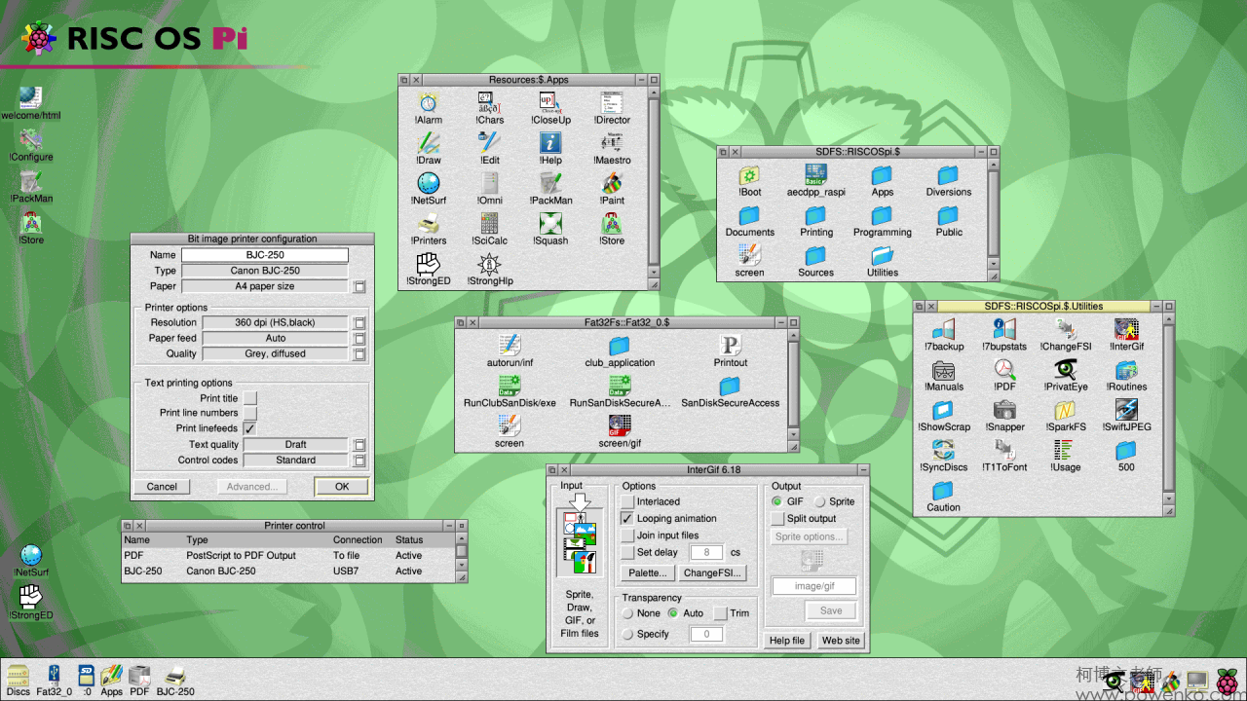The image size is (1247, 701).
Task: Enable the Trim transparency option
Action: point(720,613)
